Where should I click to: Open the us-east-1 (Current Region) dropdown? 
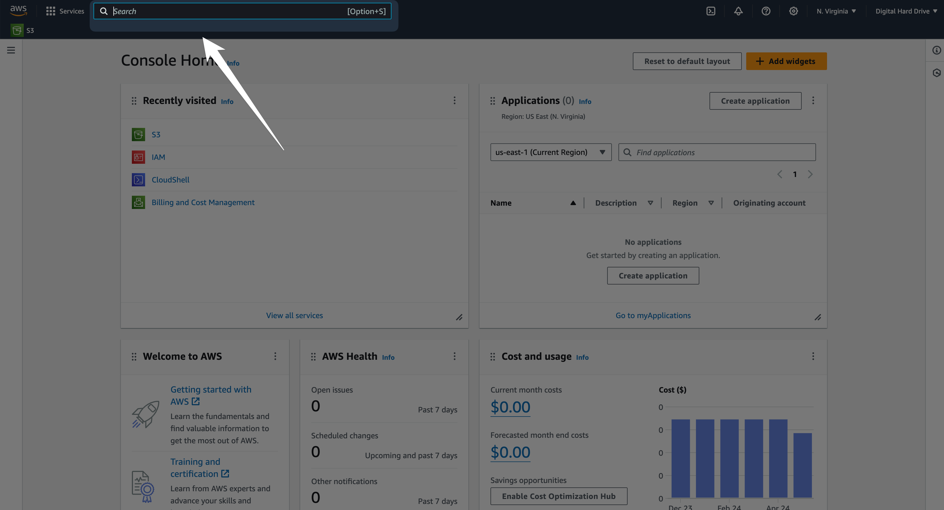tap(550, 152)
